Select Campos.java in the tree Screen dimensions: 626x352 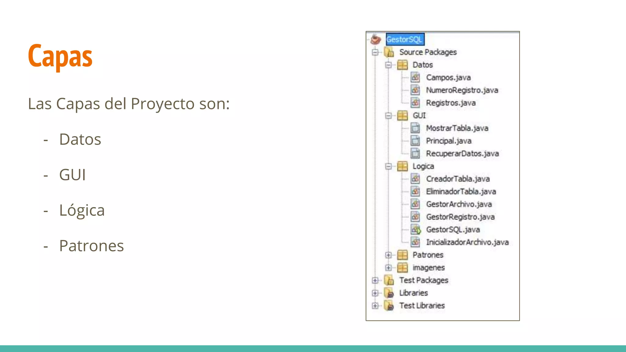(448, 78)
